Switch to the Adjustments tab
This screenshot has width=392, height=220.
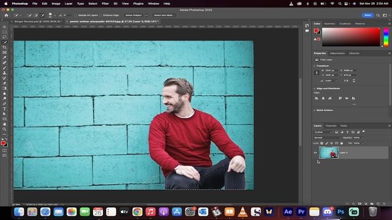337,53
